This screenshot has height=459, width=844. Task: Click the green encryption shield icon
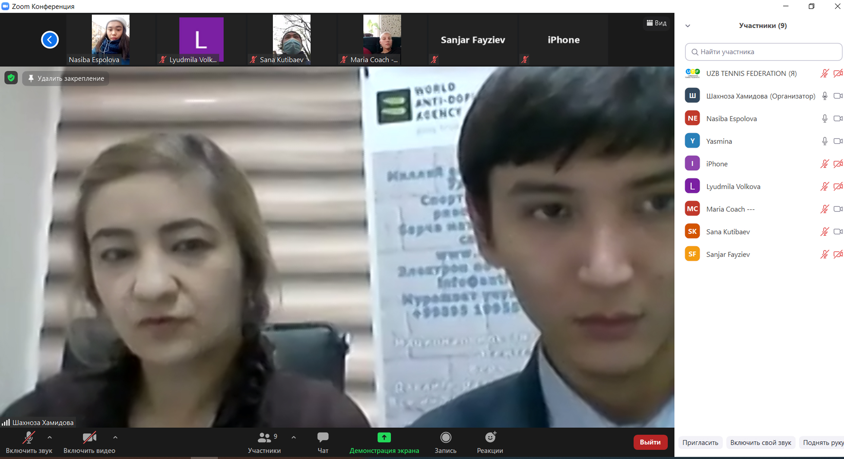coord(11,78)
